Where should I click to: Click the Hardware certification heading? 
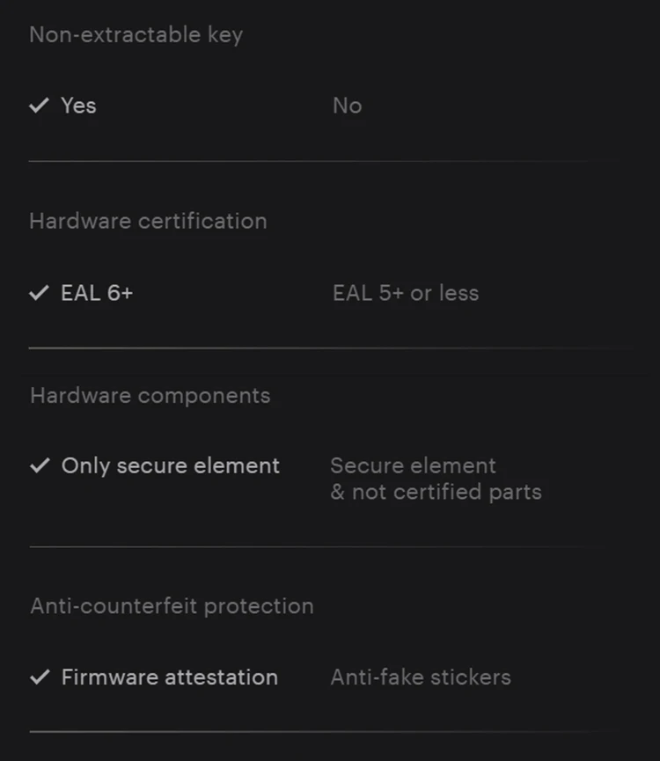pos(148,221)
